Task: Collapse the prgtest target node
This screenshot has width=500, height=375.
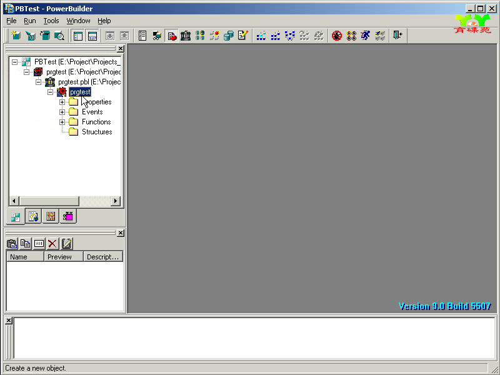Action: (26, 72)
